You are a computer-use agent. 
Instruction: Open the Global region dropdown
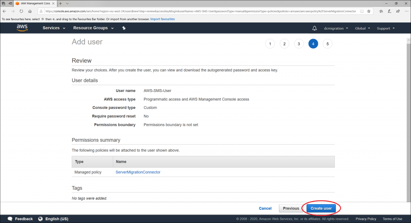coord(362,28)
